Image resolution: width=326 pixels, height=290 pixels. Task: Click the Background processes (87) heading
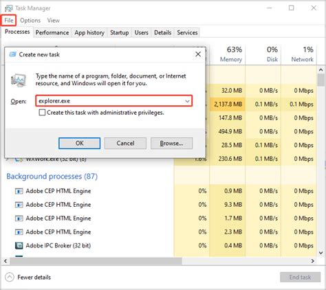pos(52,176)
